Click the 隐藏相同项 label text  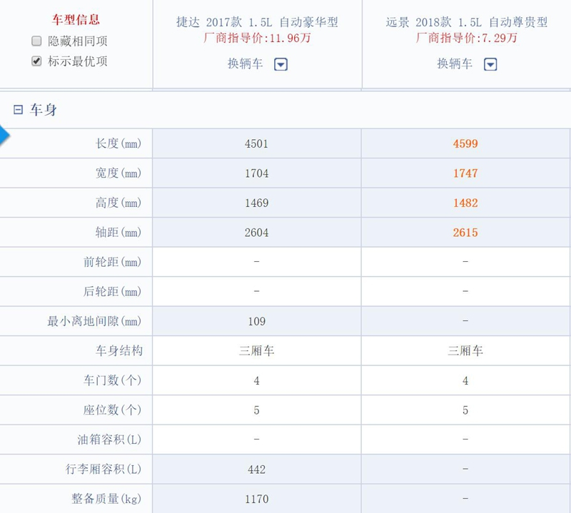78,41
